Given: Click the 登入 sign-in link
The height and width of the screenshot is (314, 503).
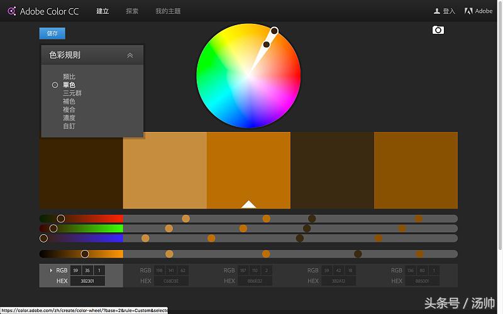Looking at the screenshot, I should 449,11.
